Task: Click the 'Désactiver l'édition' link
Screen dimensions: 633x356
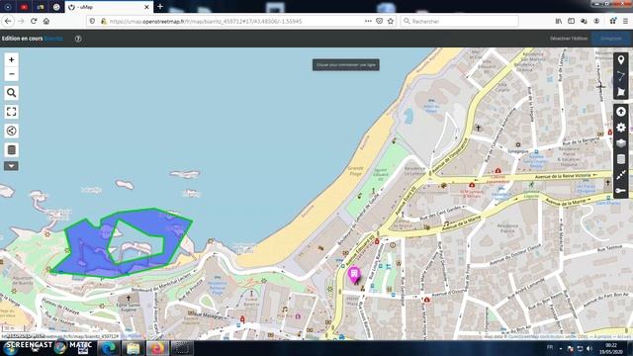Action: pyautogui.click(x=569, y=39)
